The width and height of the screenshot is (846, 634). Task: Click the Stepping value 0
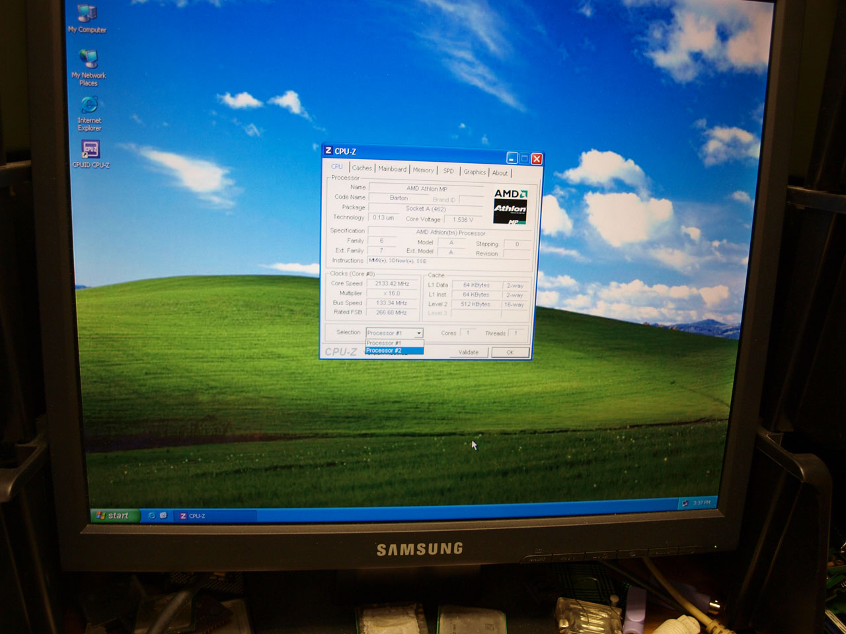pos(518,244)
